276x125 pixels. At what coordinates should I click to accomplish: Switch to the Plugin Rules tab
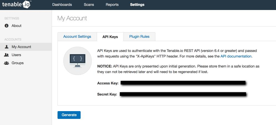(x=139, y=37)
